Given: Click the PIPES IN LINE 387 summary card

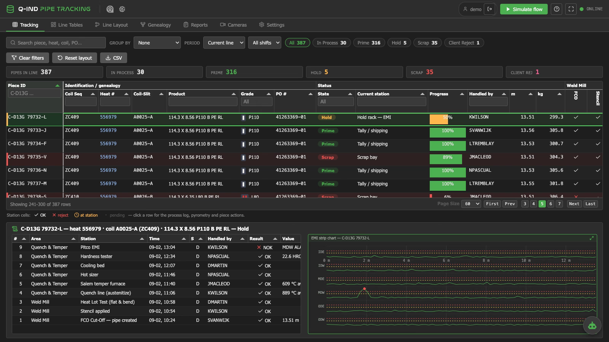Looking at the screenshot, I should pyautogui.click(x=54, y=72).
